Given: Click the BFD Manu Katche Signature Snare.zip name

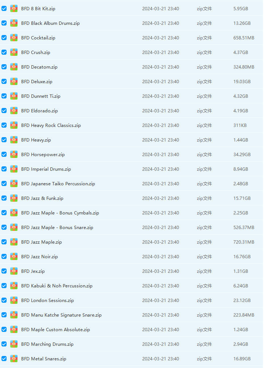Looking at the screenshot, I should point(61,315).
